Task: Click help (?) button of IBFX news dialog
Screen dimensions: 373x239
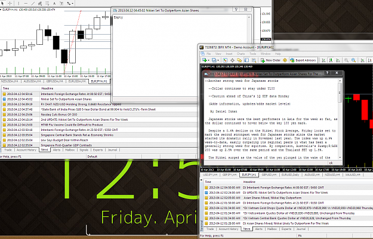Action: coord(327,73)
